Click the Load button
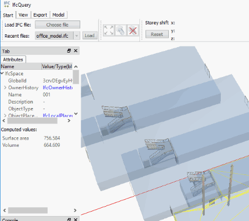This screenshot has width=249, height=221. pyautogui.click(x=90, y=35)
